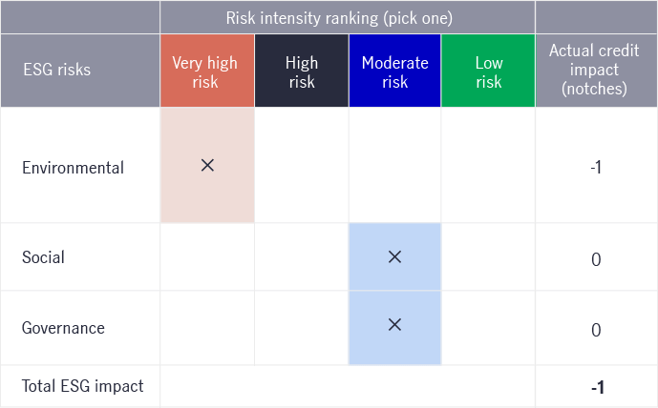Click the X mark in Environmental row
This screenshot has height=408, width=658.
pyautogui.click(x=207, y=166)
